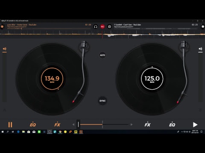Screen dimensions: 205x153
Task: Start recording with the REC button
Action: [102, 27]
